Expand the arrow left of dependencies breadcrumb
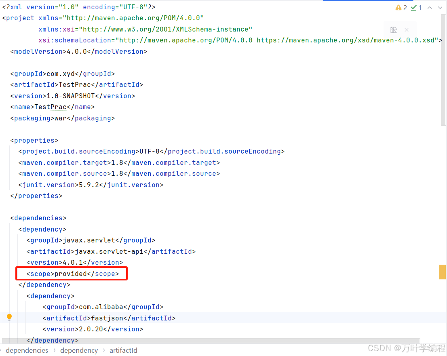This screenshot has width=447, height=356. tap(1, 350)
